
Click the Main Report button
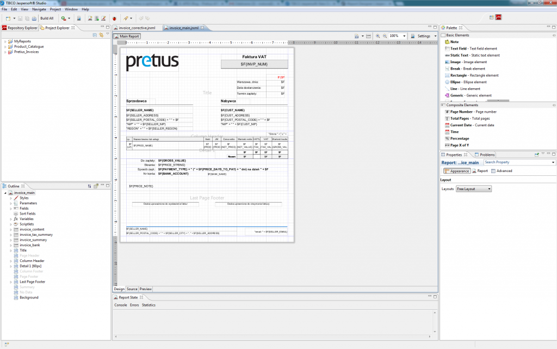pos(127,36)
